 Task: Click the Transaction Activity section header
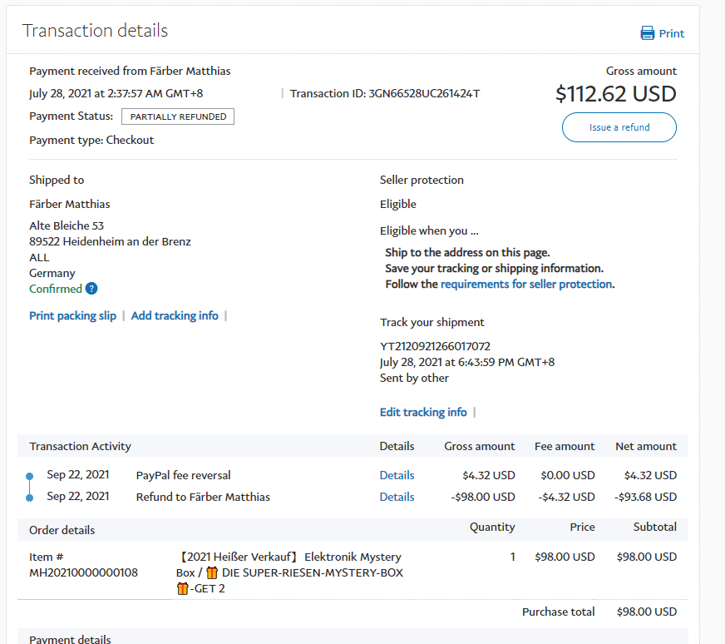80,446
